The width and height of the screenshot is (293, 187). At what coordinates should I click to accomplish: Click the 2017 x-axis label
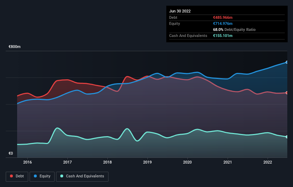(x=67, y=162)
